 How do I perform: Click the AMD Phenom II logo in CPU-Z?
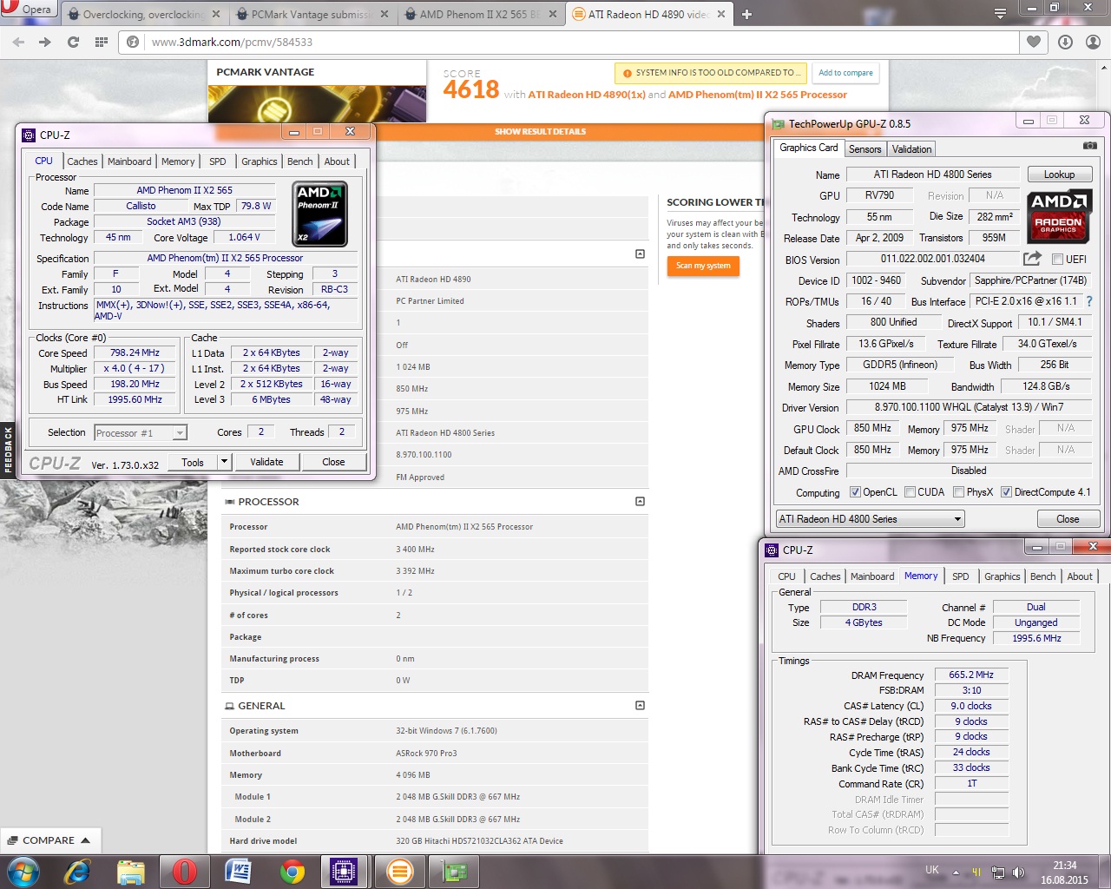point(320,214)
